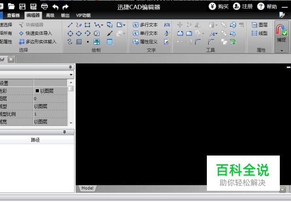Click the diagonal brush pen icon

pyautogui.click(x=110, y=34)
